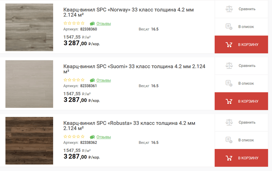The height and width of the screenshot is (171, 272).
Task: Click the add-to-list icon for Robusta
Action: pyautogui.click(x=229, y=140)
